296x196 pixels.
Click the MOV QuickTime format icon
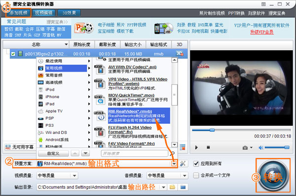tap(100, 100)
